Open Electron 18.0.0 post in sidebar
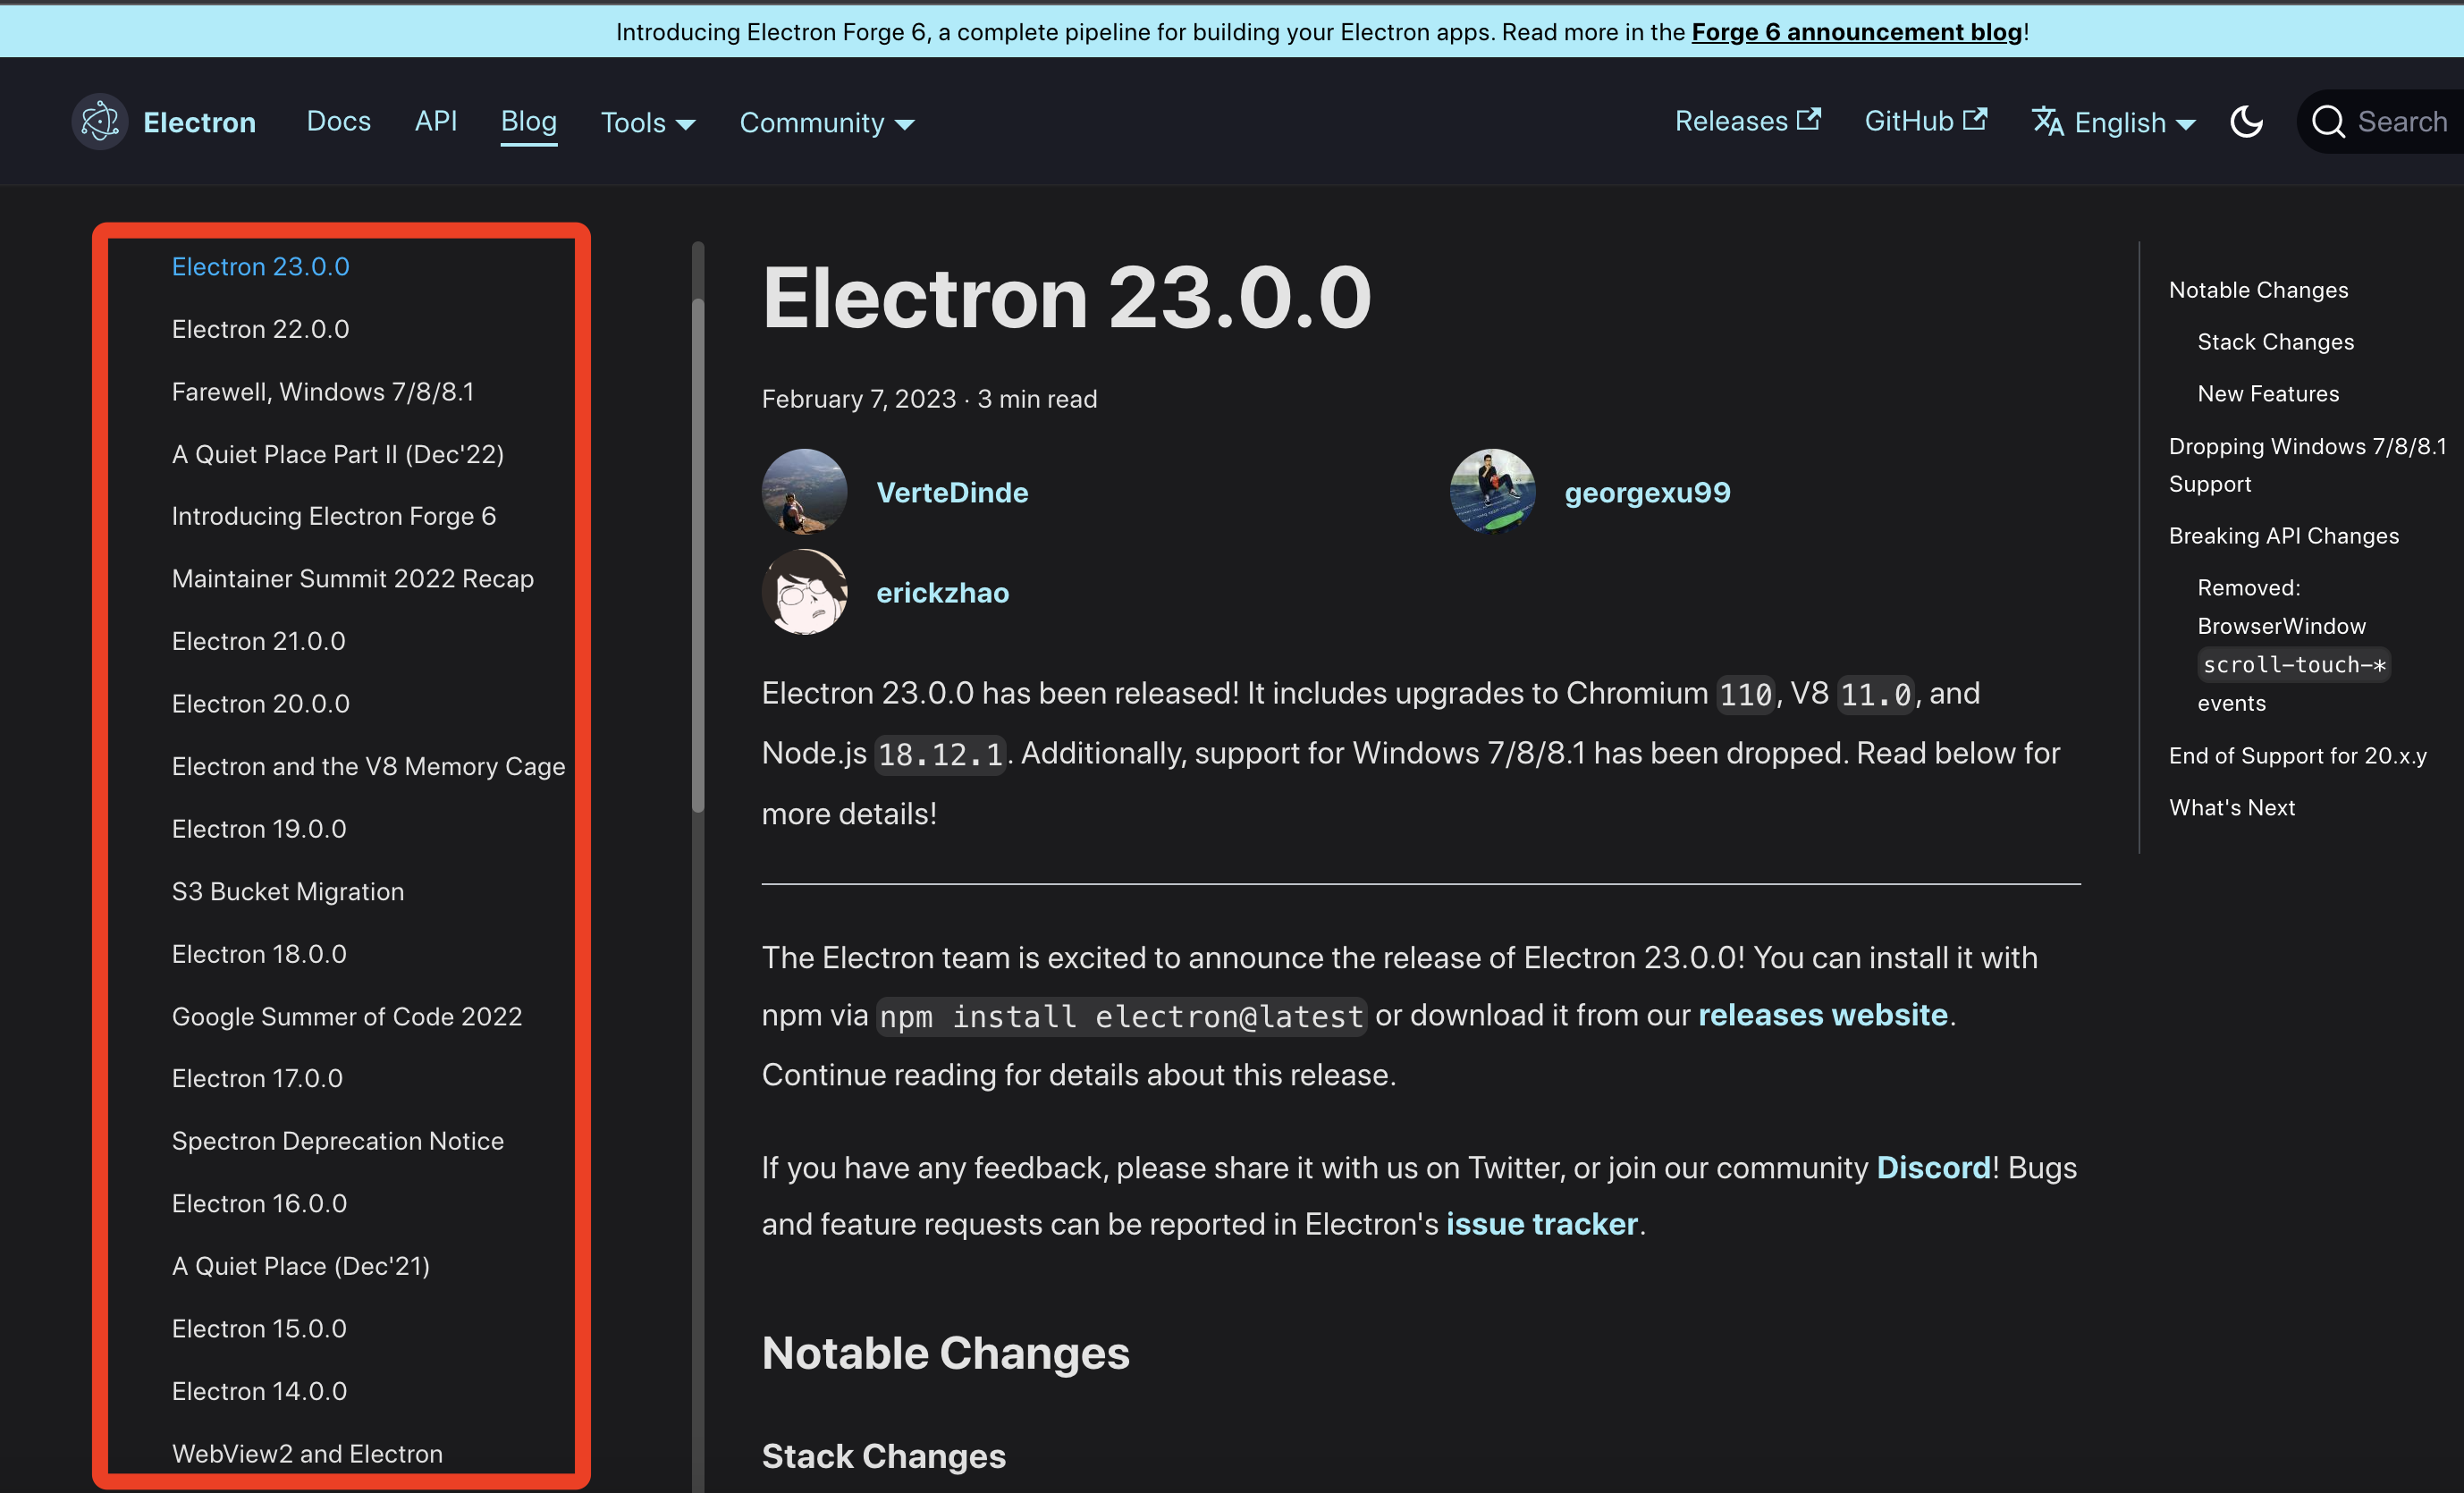2464x1493 pixels. click(258, 953)
